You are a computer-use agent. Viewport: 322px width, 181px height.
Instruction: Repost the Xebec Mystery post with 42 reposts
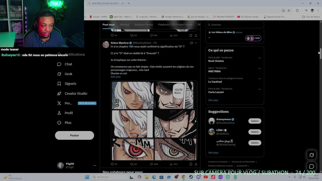coord(134,164)
